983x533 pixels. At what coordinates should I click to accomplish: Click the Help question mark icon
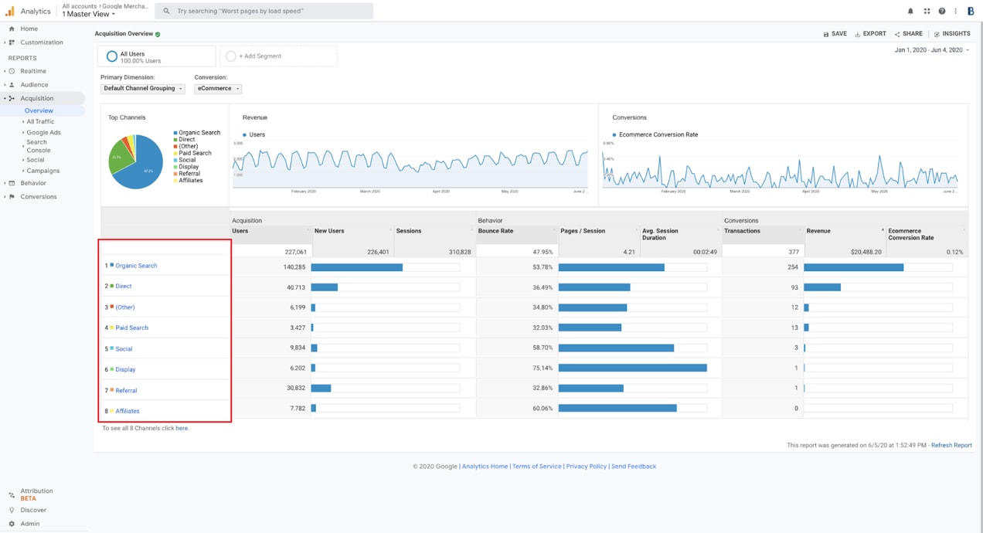(941, 10)
